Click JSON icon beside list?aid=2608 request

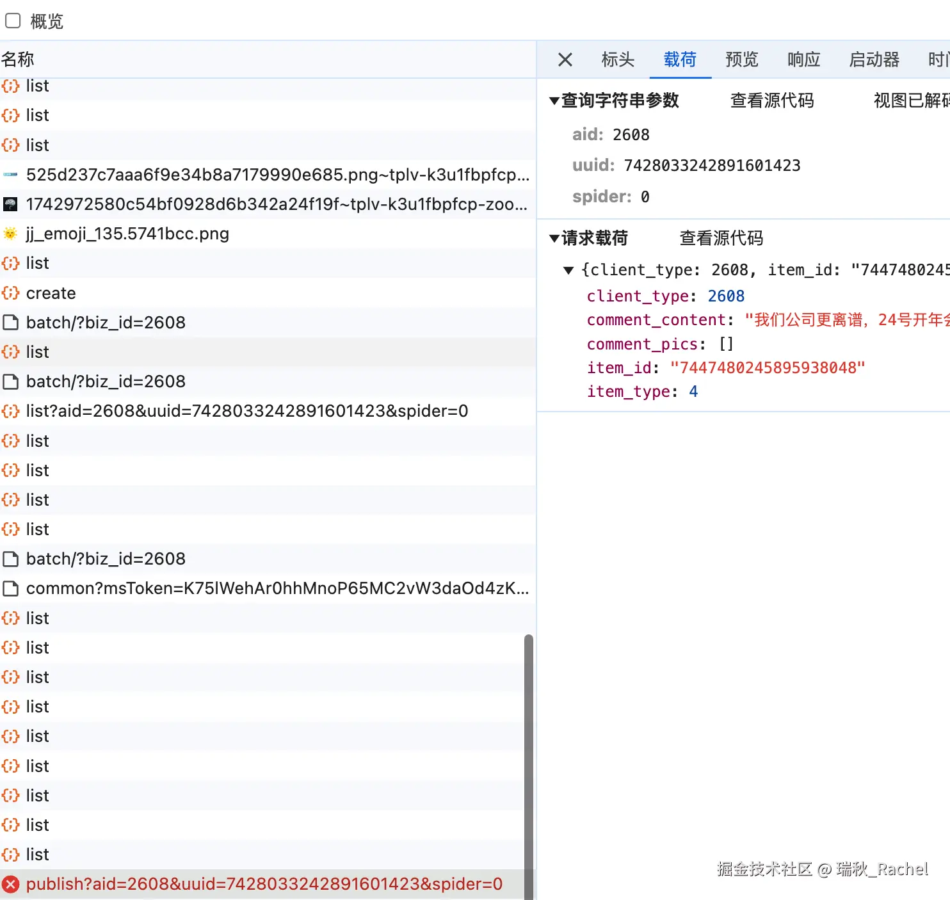tap(11, 411)
